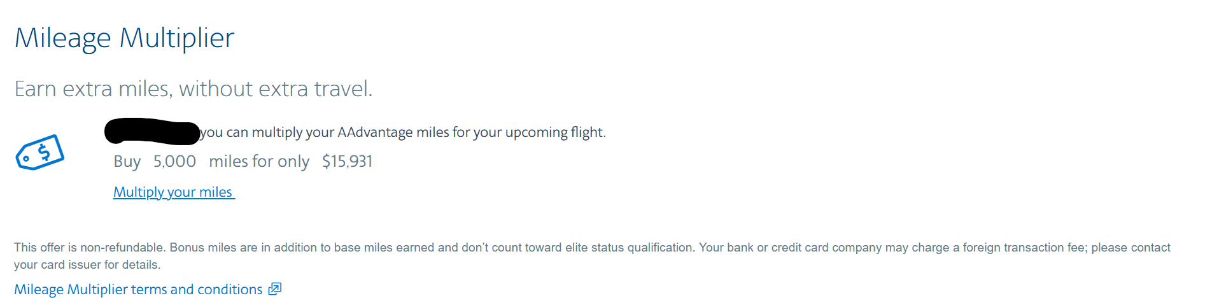
Task: Click the external link icon beside terms
Action: (274, 289)
